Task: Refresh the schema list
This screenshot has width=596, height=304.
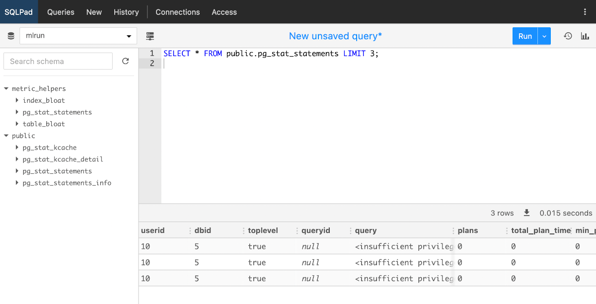Action: point(125,61)
